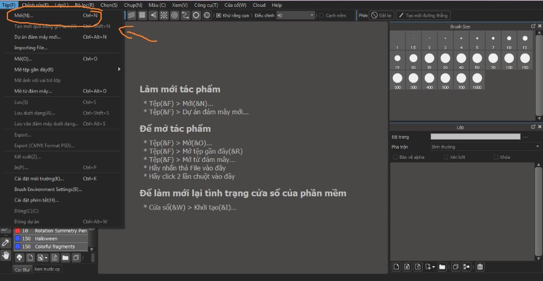Enable Khóa checkbox
The width and height of the screenshot is (543, 281).
(496, 157)
